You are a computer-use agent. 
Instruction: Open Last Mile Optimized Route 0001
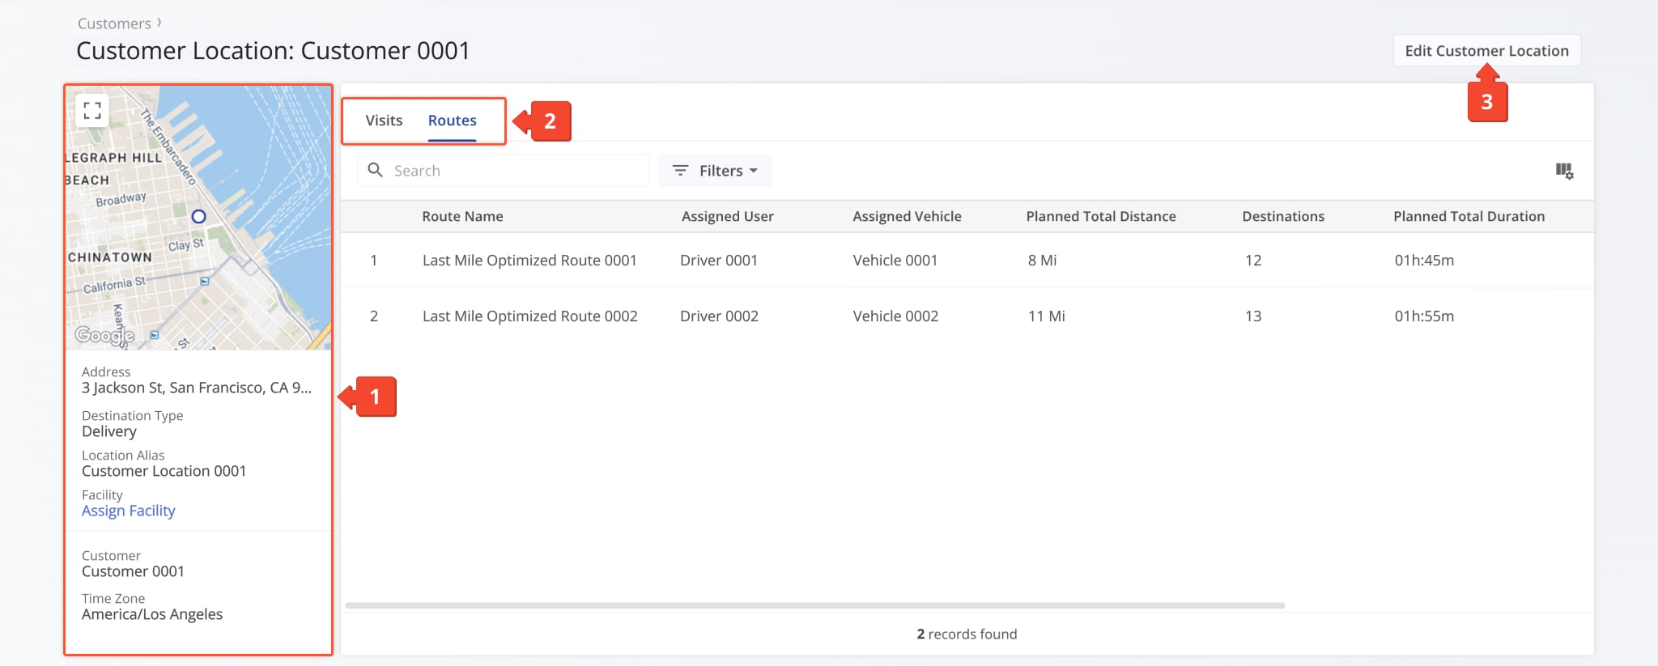[x=529, y=261]
